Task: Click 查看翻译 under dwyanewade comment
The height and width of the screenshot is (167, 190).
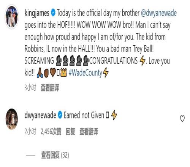Action: click(89, 132)
